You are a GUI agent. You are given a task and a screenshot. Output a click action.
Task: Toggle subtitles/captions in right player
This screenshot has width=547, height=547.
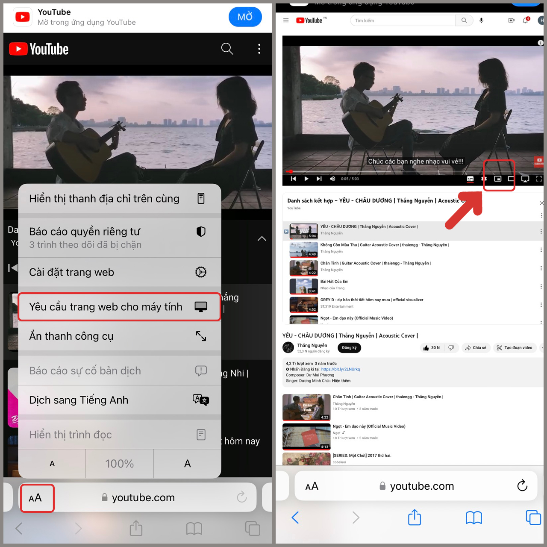tap(470, 179)
